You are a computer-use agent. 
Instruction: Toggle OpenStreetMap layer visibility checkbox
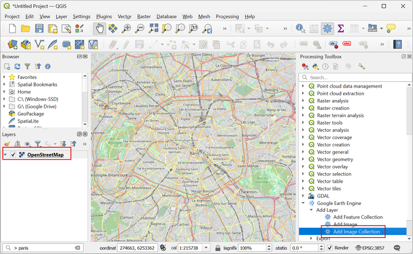click(x=13, y=155)
